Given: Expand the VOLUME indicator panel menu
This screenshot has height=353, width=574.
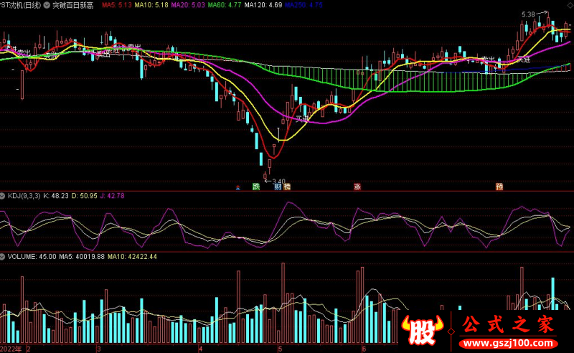Looking at the screenshot, I should click(x=3, y=257).
